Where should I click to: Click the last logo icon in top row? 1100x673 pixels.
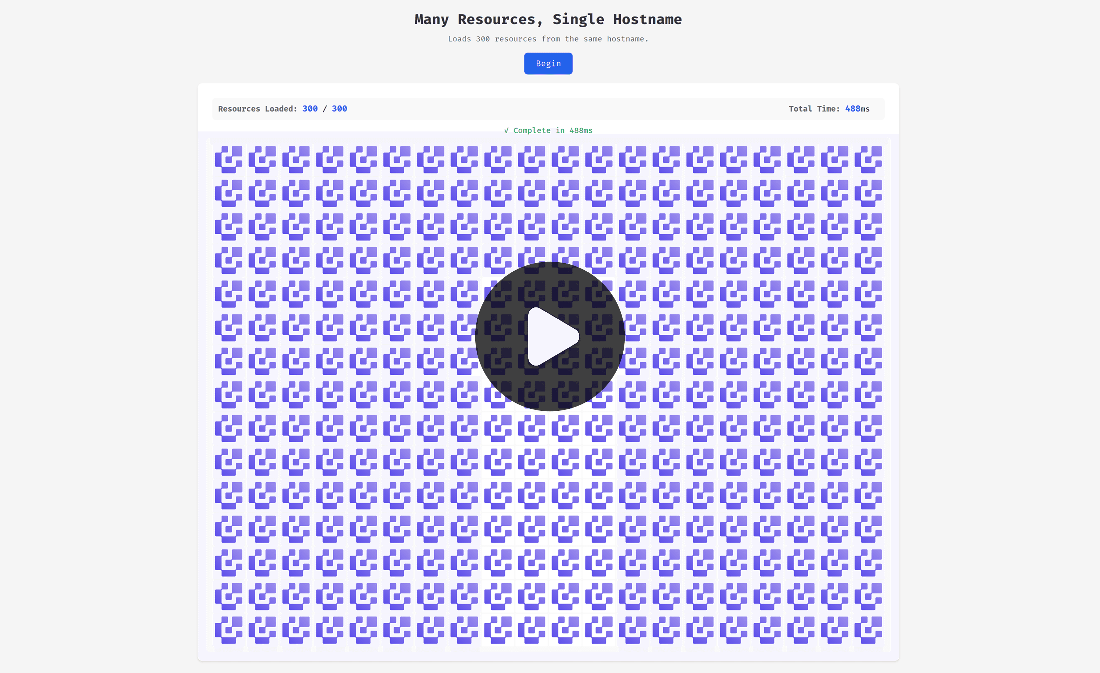(x=868, y=159)
